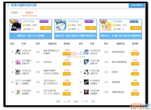The height and width of the screenshot is (110, 151).
Task: Open avatar of 4399小米 in rank 4
Action: pos(18,52)
